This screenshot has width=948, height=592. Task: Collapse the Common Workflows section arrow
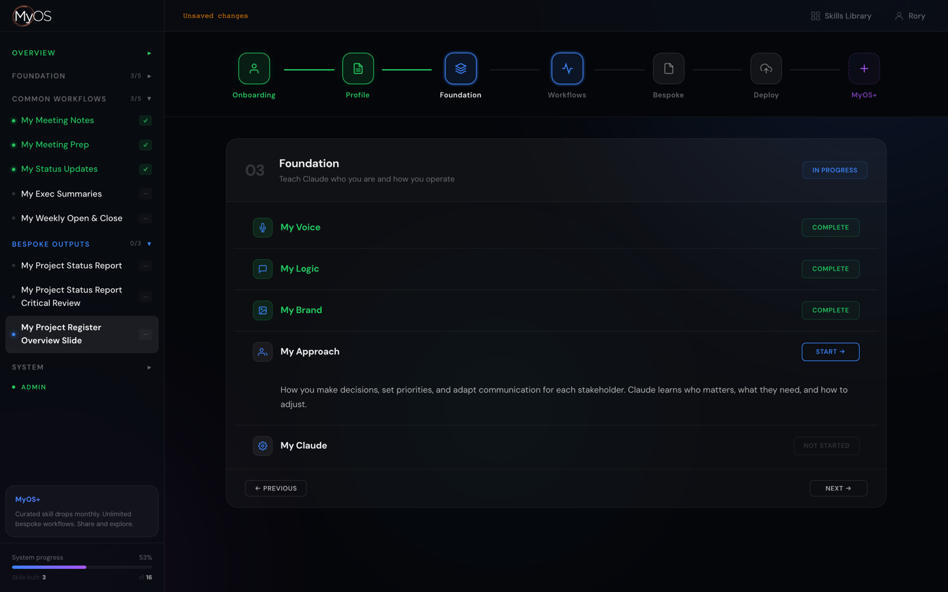(149, 99)
